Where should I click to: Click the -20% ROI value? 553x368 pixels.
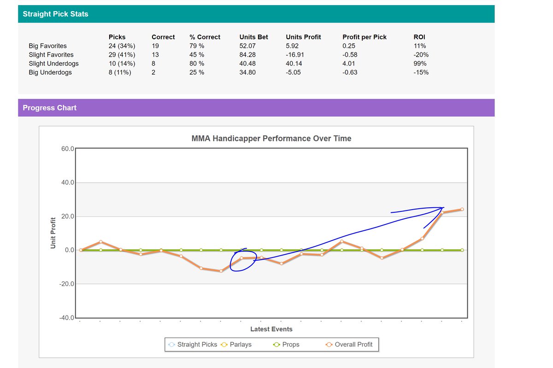(x=422, y=54)
